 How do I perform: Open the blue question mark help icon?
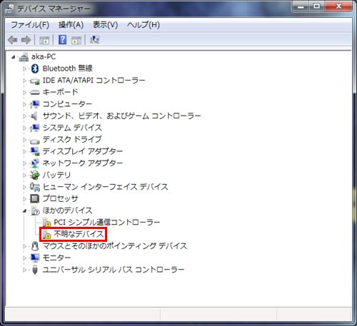point(62,40)
